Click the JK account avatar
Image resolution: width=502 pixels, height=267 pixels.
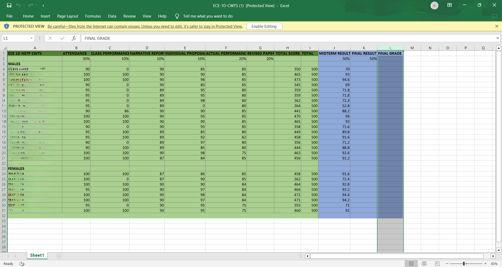(x=434, y=5)
